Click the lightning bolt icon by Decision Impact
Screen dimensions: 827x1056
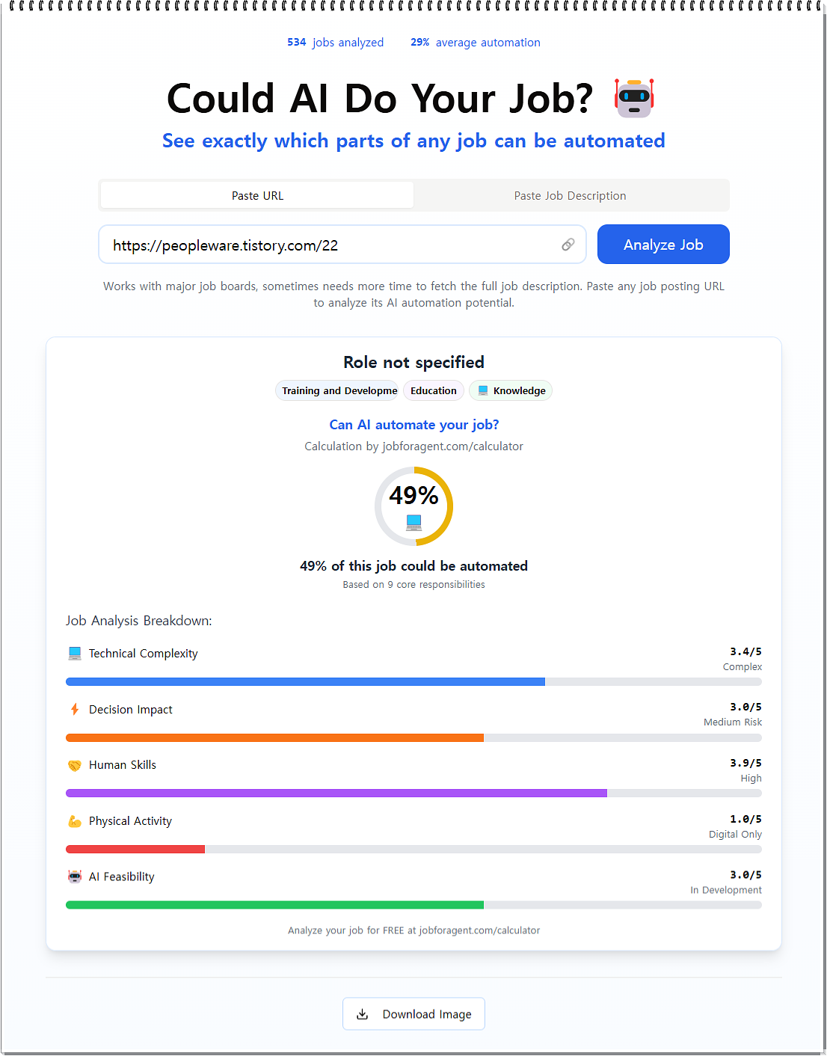coord(75,709)
